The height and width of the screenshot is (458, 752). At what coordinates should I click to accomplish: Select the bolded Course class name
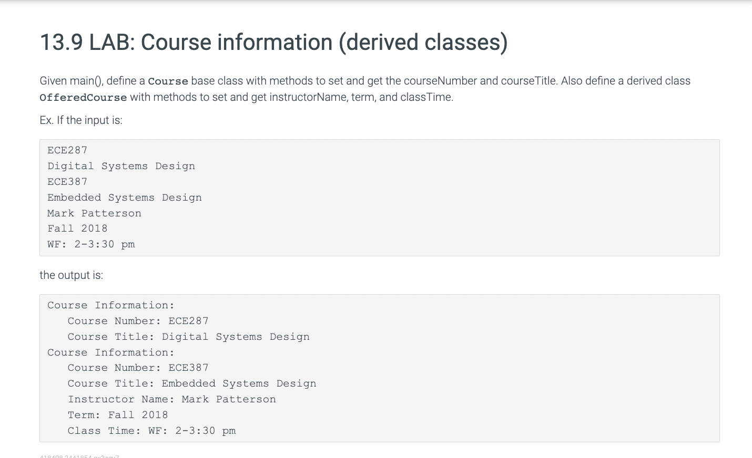pyautogui.click(x=167, y=81)
